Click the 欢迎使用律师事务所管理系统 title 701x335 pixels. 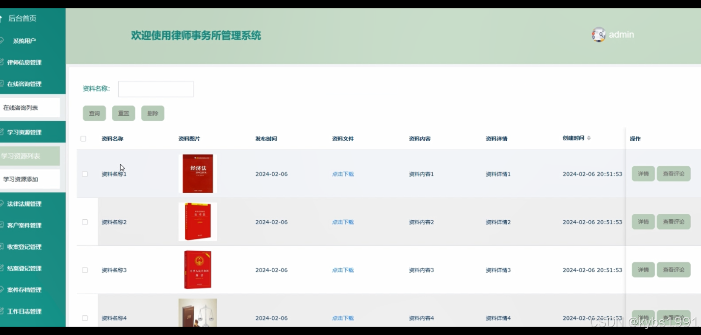(196, 35)
